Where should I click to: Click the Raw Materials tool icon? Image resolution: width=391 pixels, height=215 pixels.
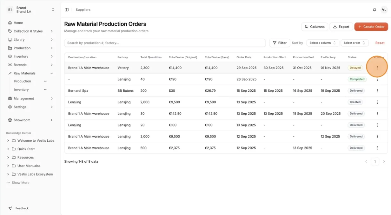pos(10,73)
